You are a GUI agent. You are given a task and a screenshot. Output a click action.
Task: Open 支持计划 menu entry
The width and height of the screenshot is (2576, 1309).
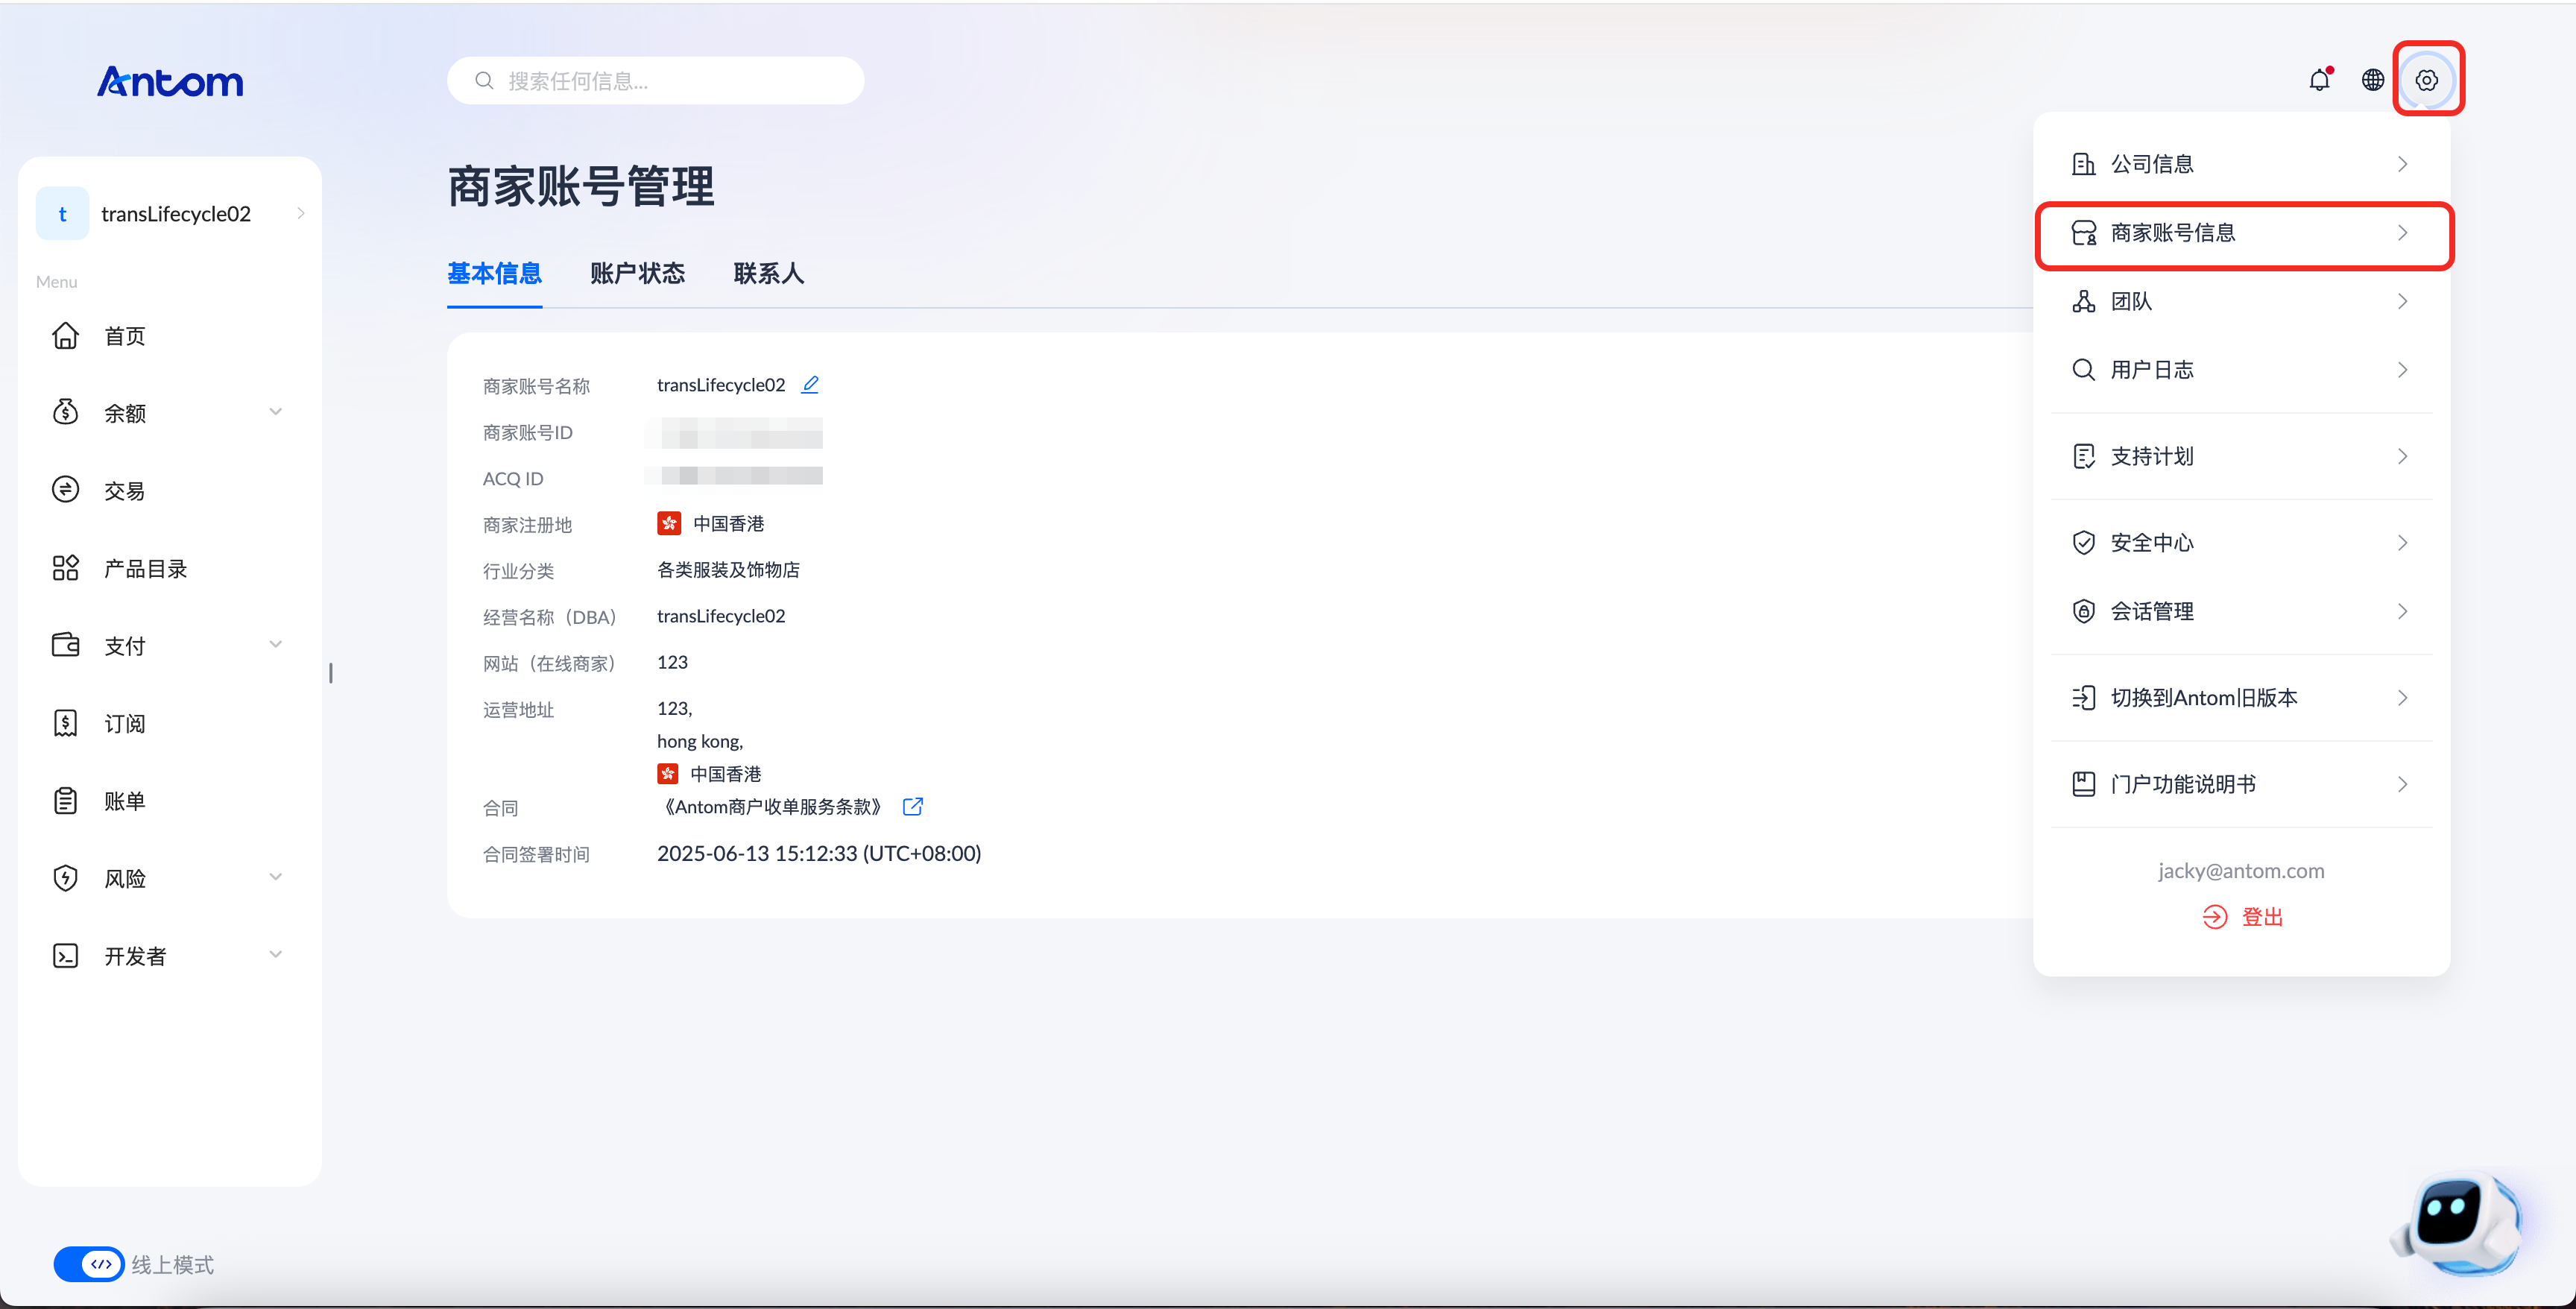(2241, 457)
